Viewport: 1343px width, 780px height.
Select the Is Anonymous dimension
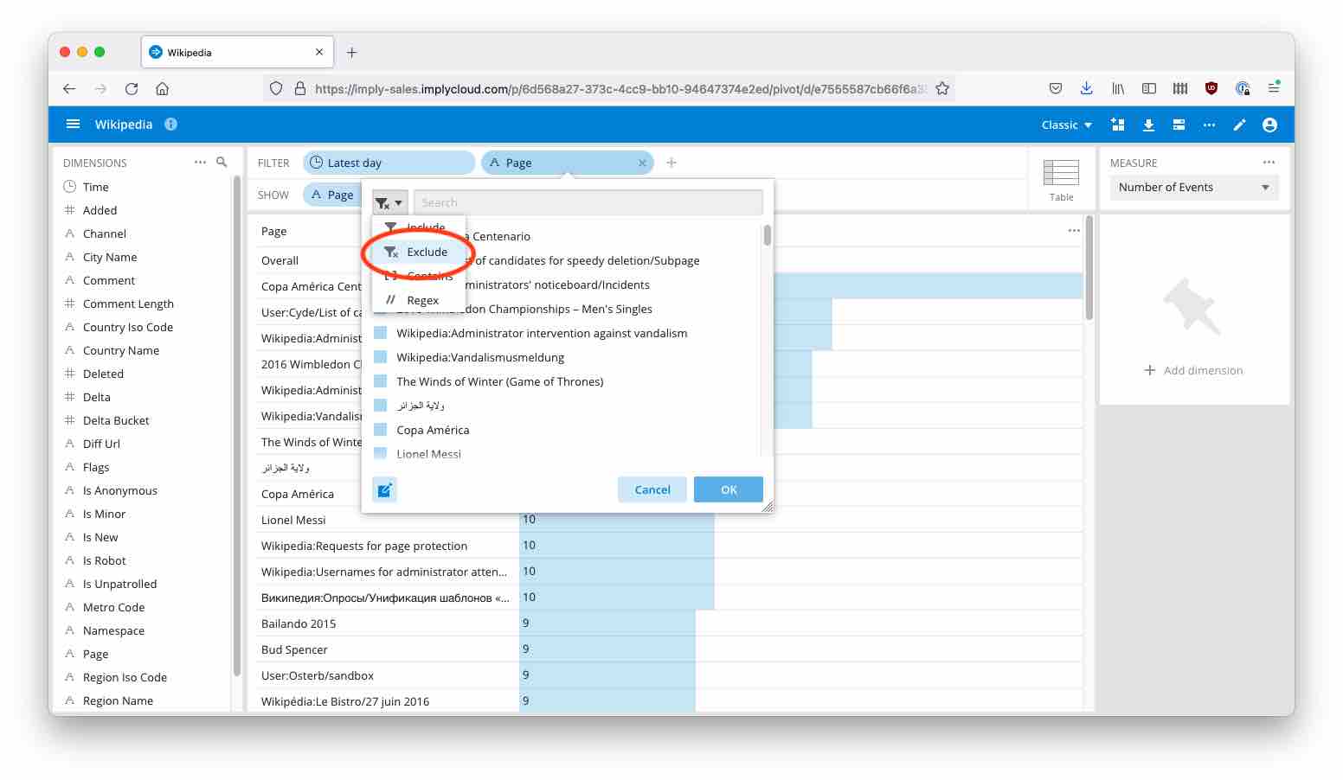point(120,490)
